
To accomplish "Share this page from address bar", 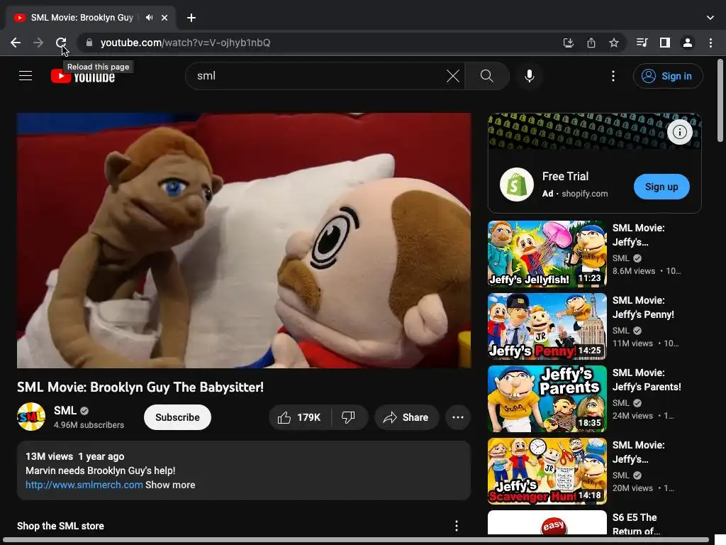I will click(591, 43).
